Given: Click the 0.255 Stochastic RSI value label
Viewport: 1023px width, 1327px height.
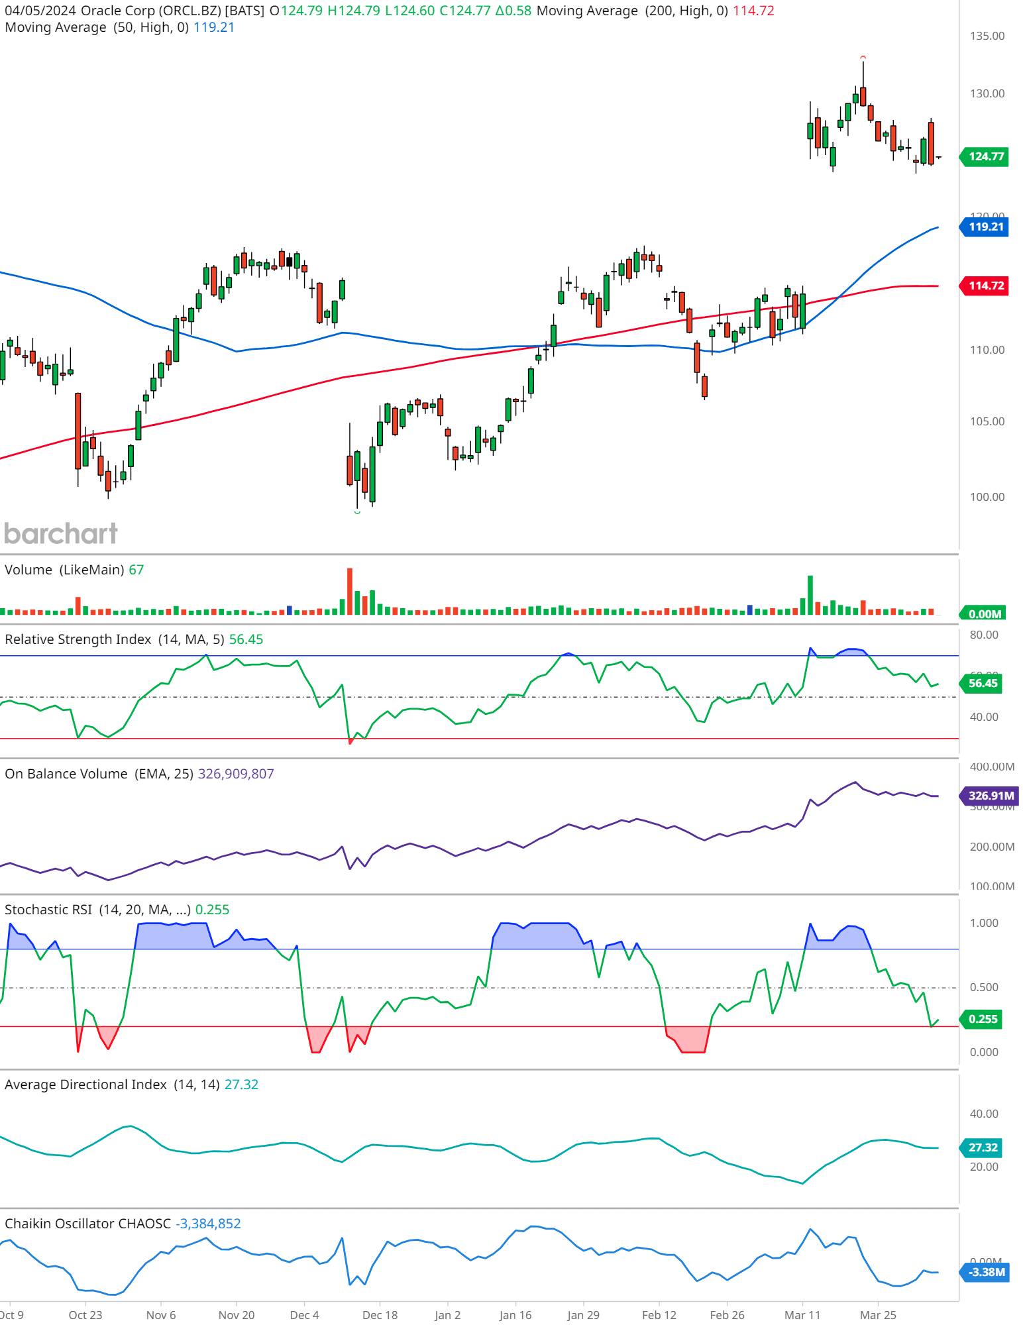Looking at the screenshot, I should pyautogui.click(x=982, y=1020).
